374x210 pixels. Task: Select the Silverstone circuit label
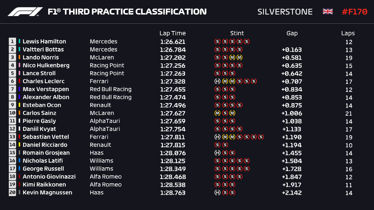[285, 12]
